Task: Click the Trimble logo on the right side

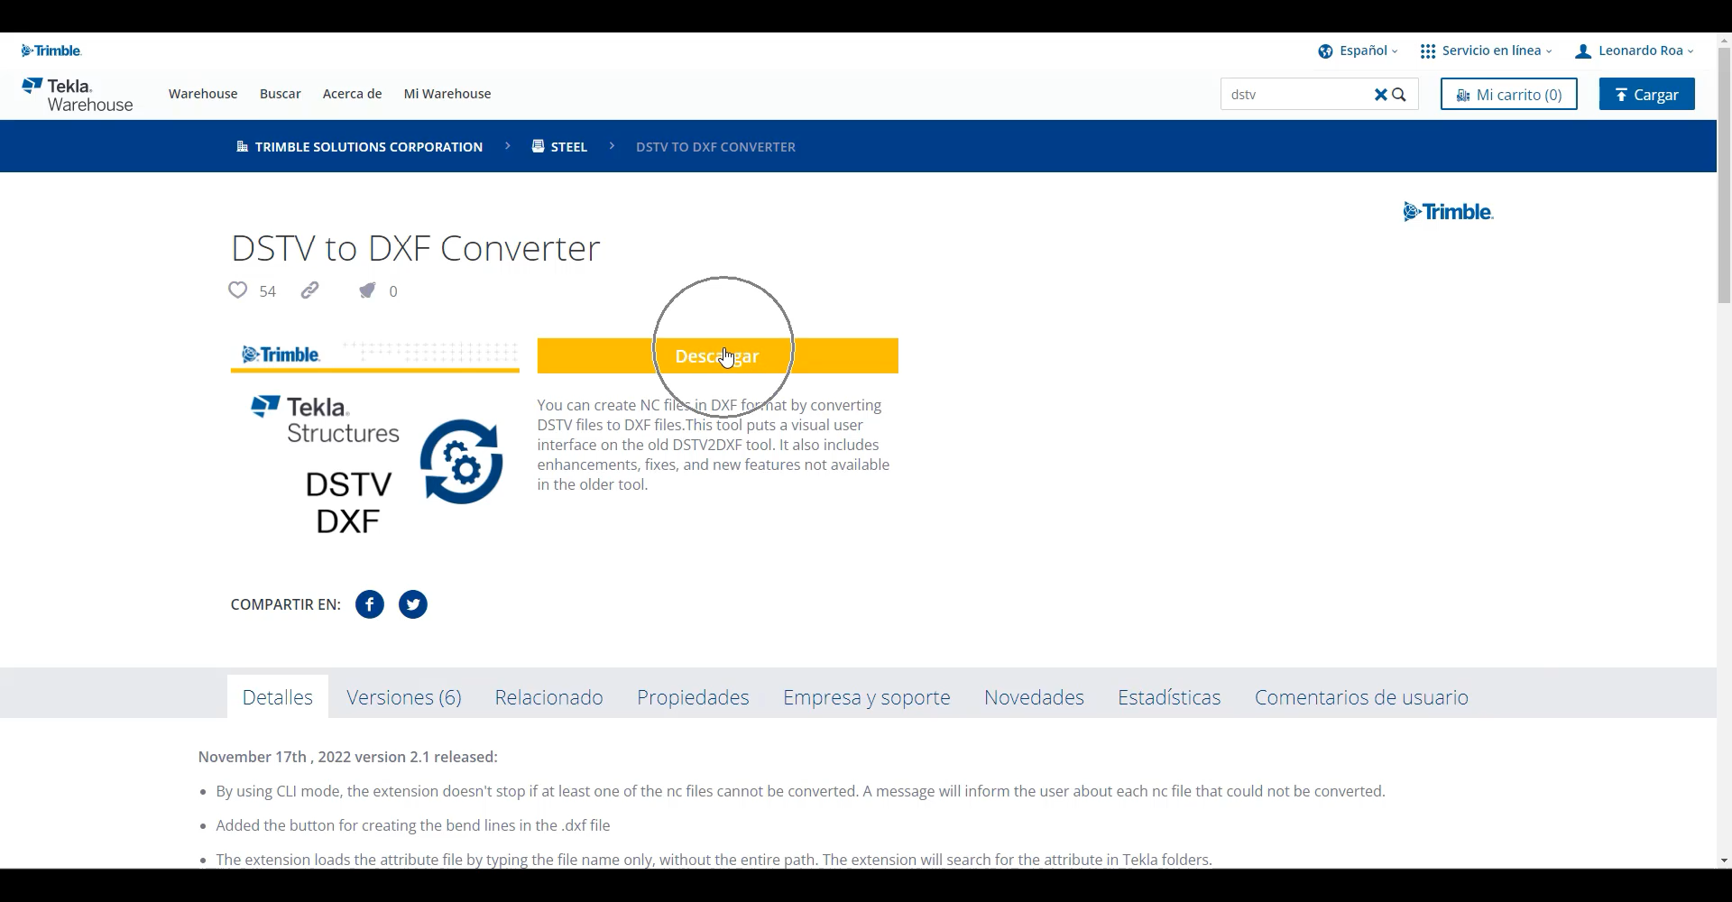Action: [x=1448, y=212]
